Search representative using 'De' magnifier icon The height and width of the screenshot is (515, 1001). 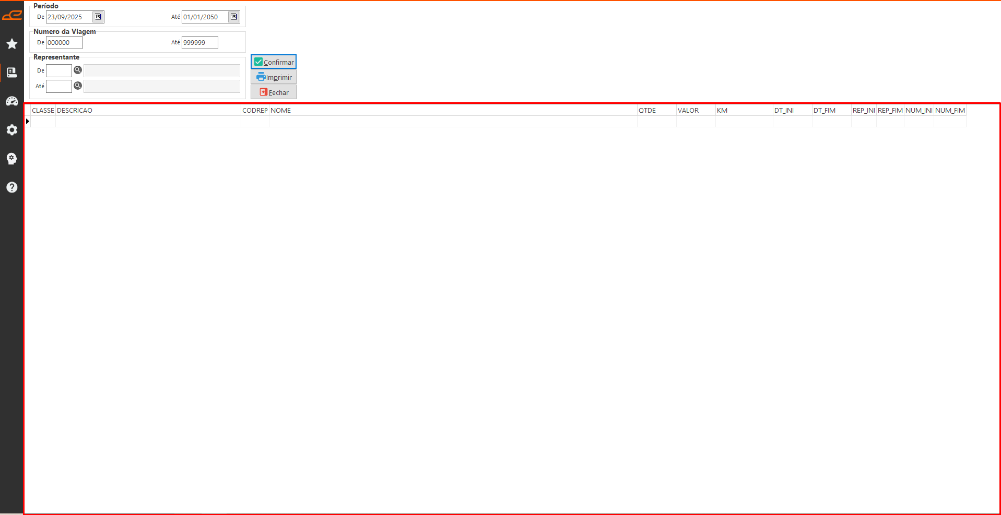click(x=78, y=70)
